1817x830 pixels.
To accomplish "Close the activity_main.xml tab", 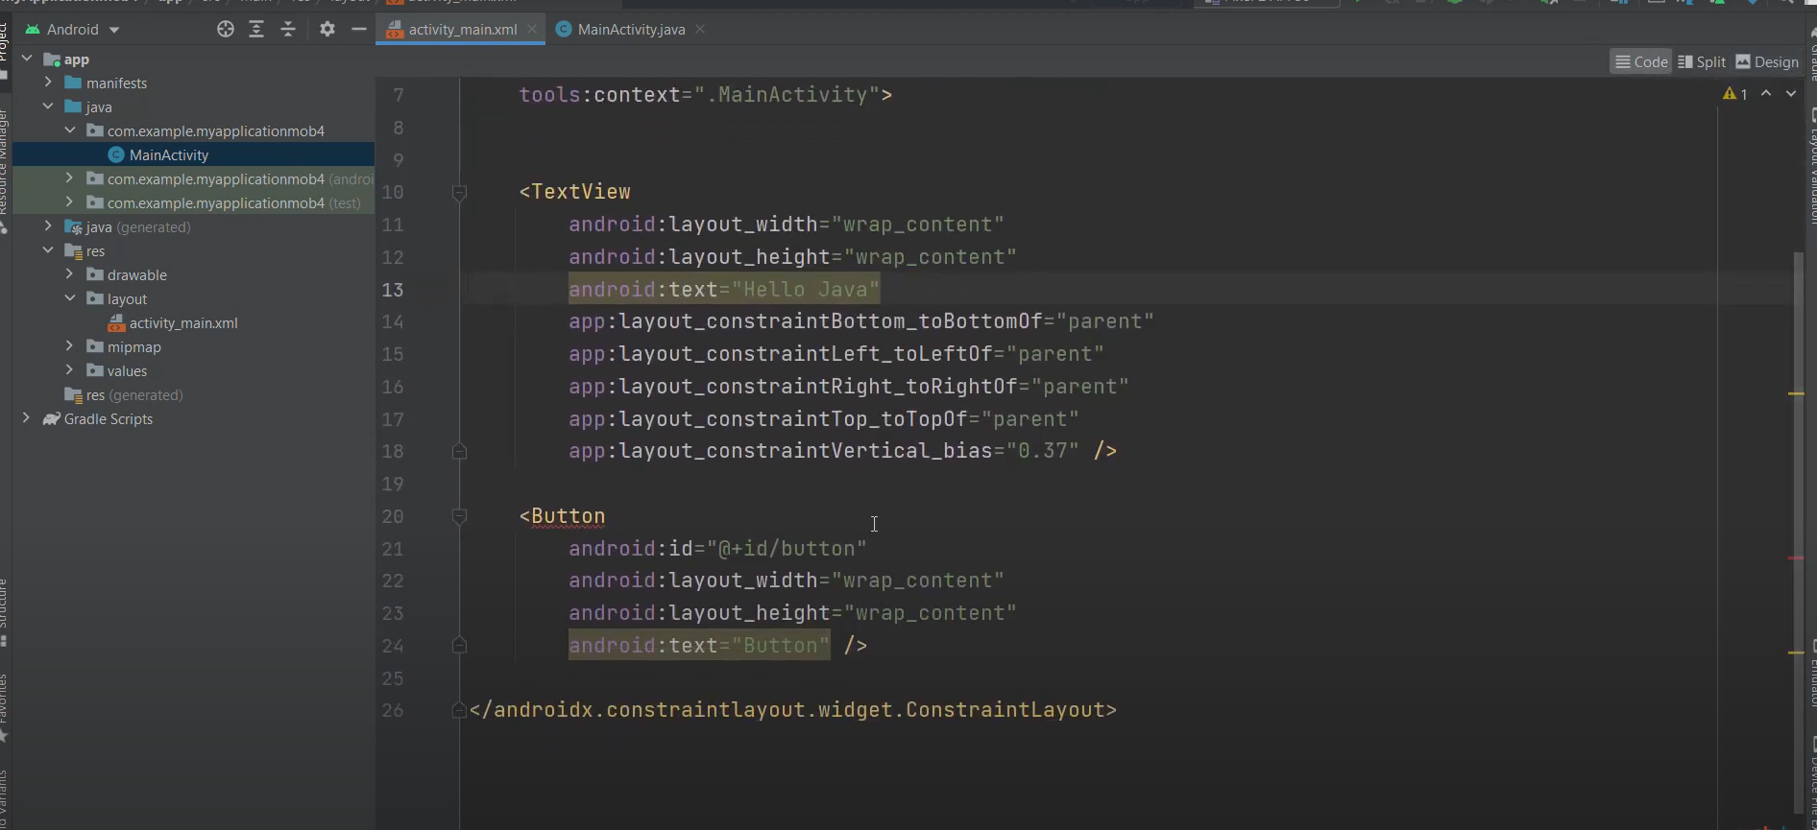I will click(x=532, y=30).
